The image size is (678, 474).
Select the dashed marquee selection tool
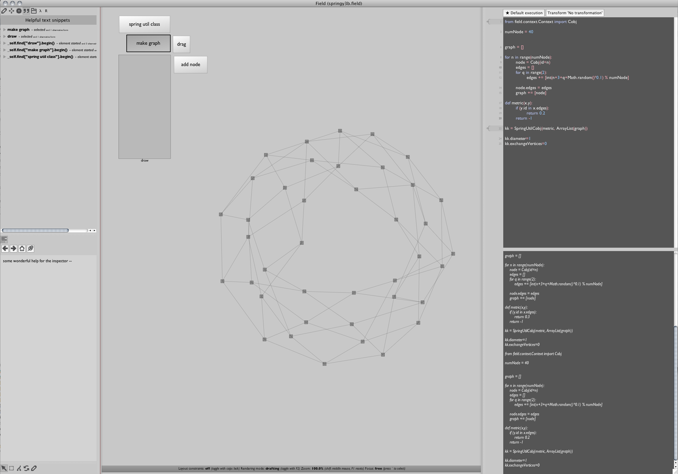point(12,468)
